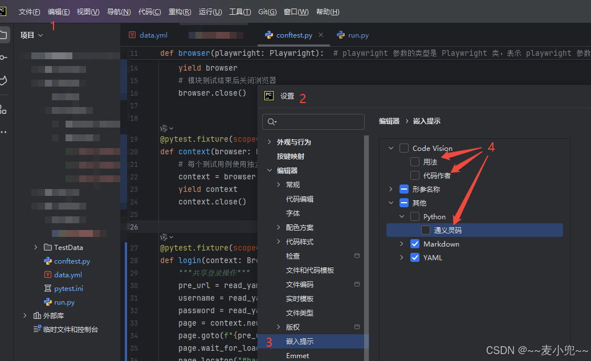Show more tool windows ellipsis icon

[3, 132]
